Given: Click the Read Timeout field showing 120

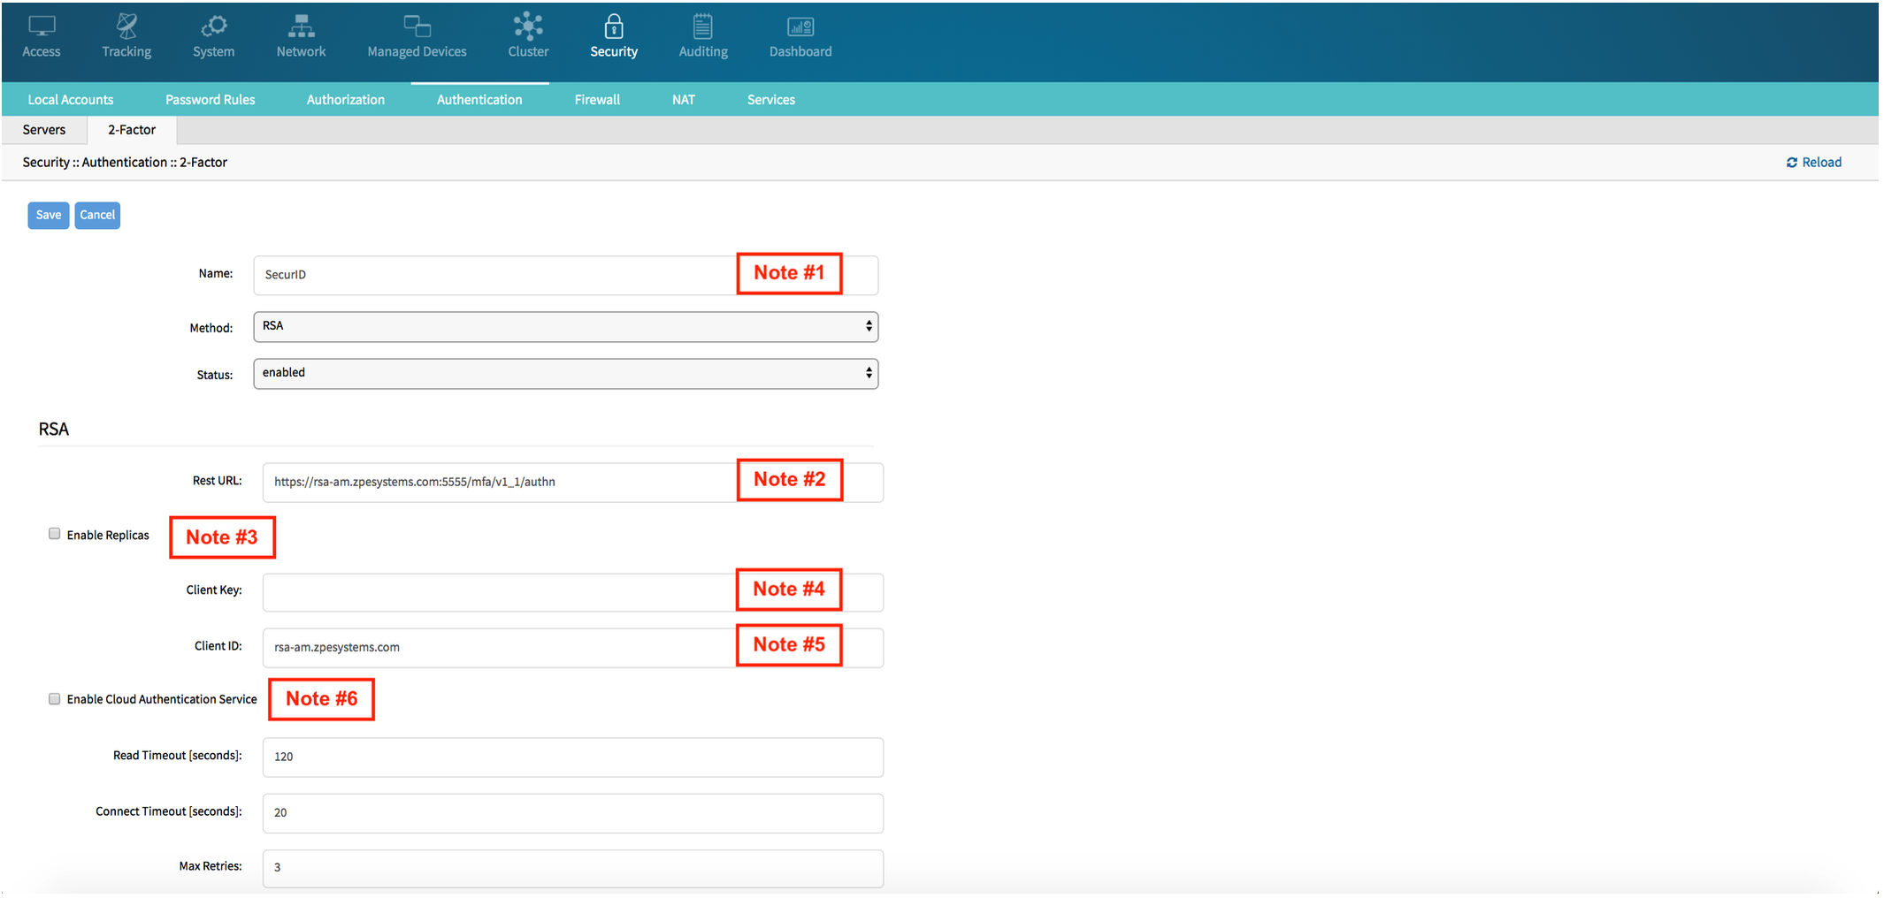Looking at the screenshot, I should (573, 757).
